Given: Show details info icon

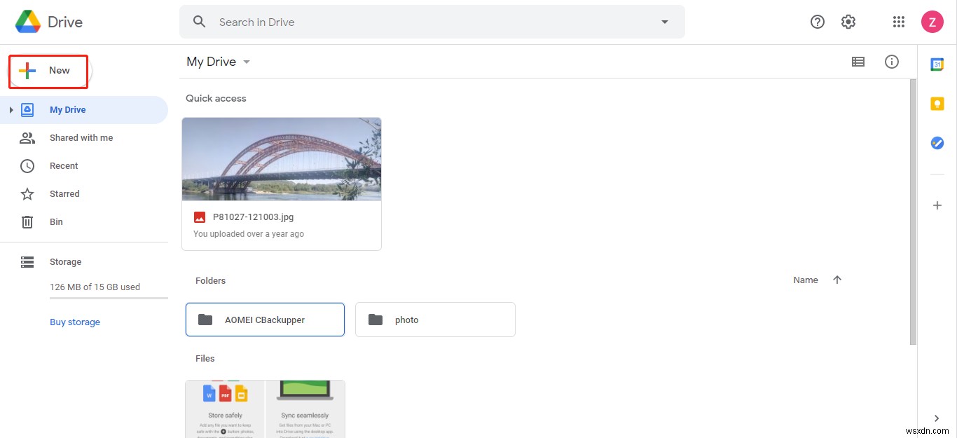Looking at the screenshot, I should click(892, 62).
